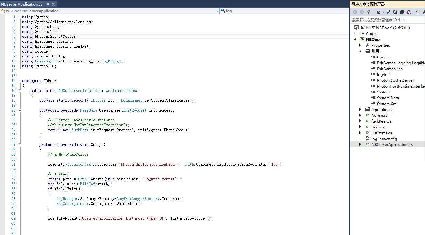
Task: Click the 解决方案资源管理器 panel title bar
Action: click(388, 4)
